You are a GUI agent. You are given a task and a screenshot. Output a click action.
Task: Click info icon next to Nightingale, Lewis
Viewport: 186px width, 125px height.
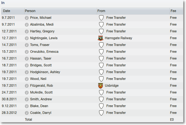[x=27, y=38]
